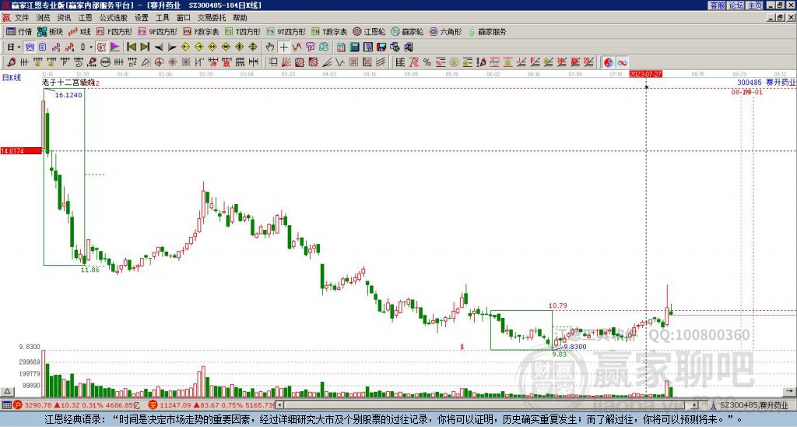797x427 pixels.
Task: Click the red circle crosshair target icon
Action: point(159,62)
